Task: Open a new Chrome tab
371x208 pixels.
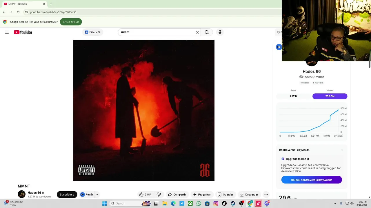Action: [51, 4]
